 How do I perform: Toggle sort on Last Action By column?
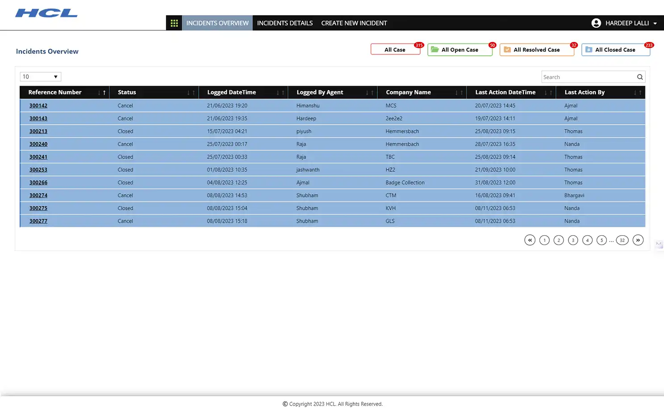click(639, 92)
